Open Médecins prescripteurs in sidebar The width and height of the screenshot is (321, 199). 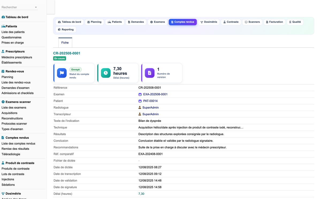pos(17,57)
